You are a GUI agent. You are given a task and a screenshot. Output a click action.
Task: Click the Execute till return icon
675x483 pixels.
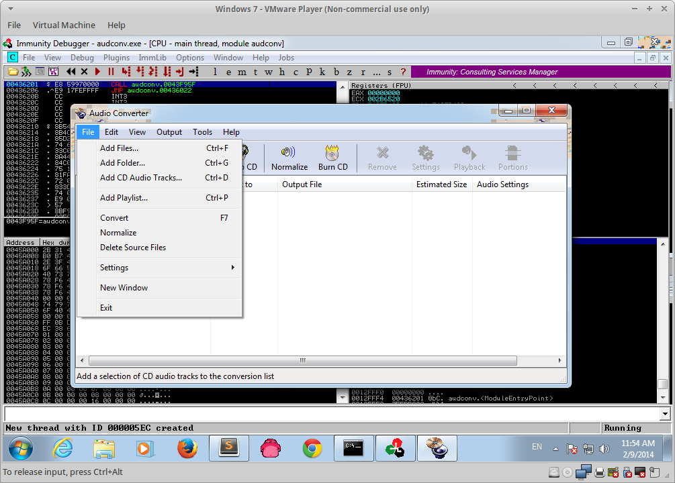tap(180, 72)
